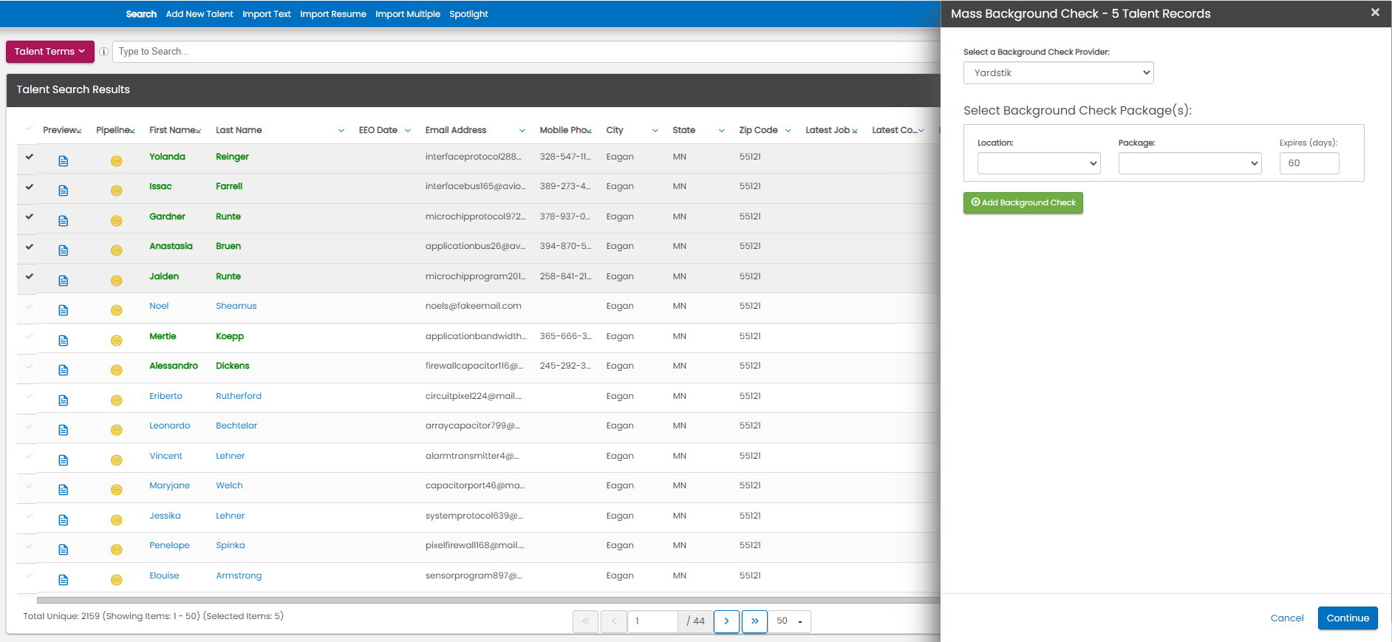Viewport: 1392px width, 642px height.
Task: Open Add New Talent menu item
Action: 199,14
